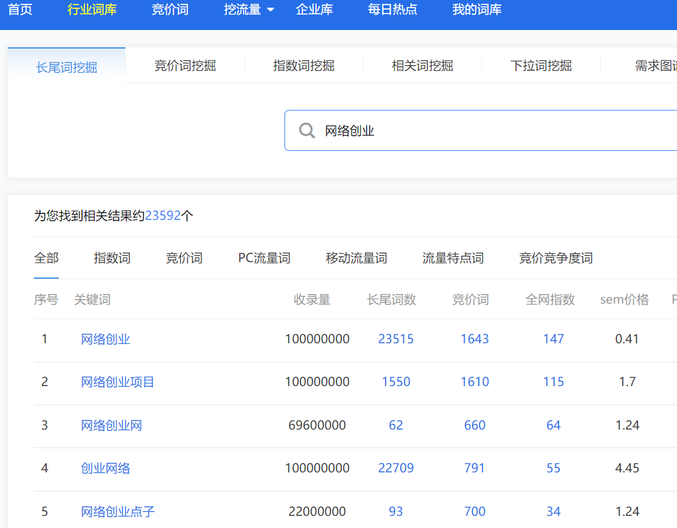Switch to the 竞价词挖掘 tab

pyautogui.click(x=185, y=65)
